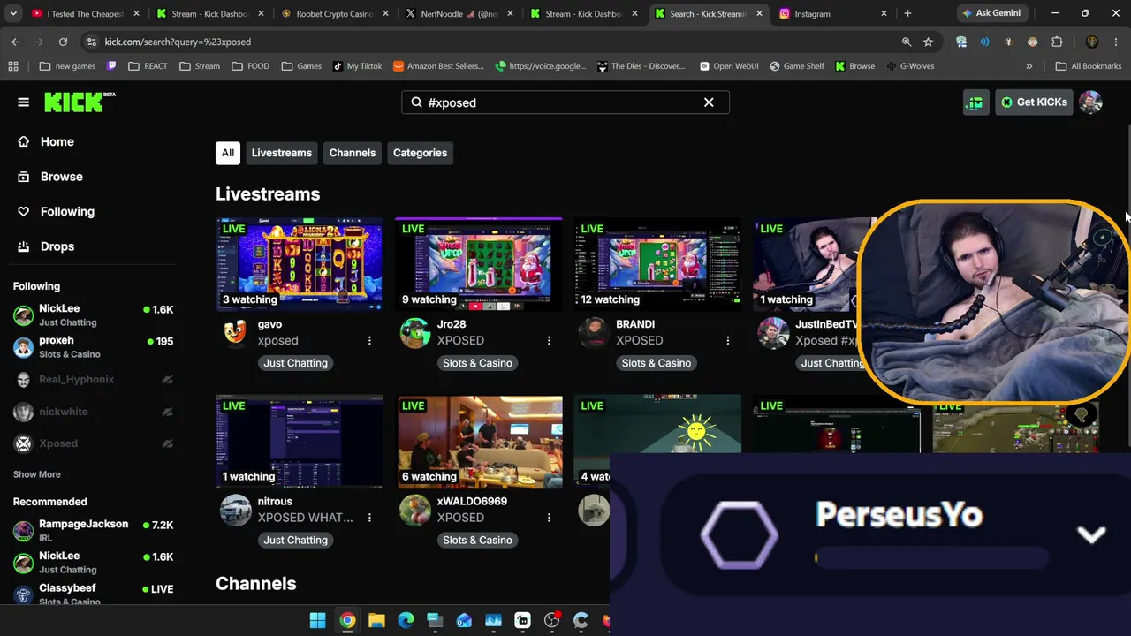Clear the #xposed search query

pyautogui.click(x=709, y=102)
